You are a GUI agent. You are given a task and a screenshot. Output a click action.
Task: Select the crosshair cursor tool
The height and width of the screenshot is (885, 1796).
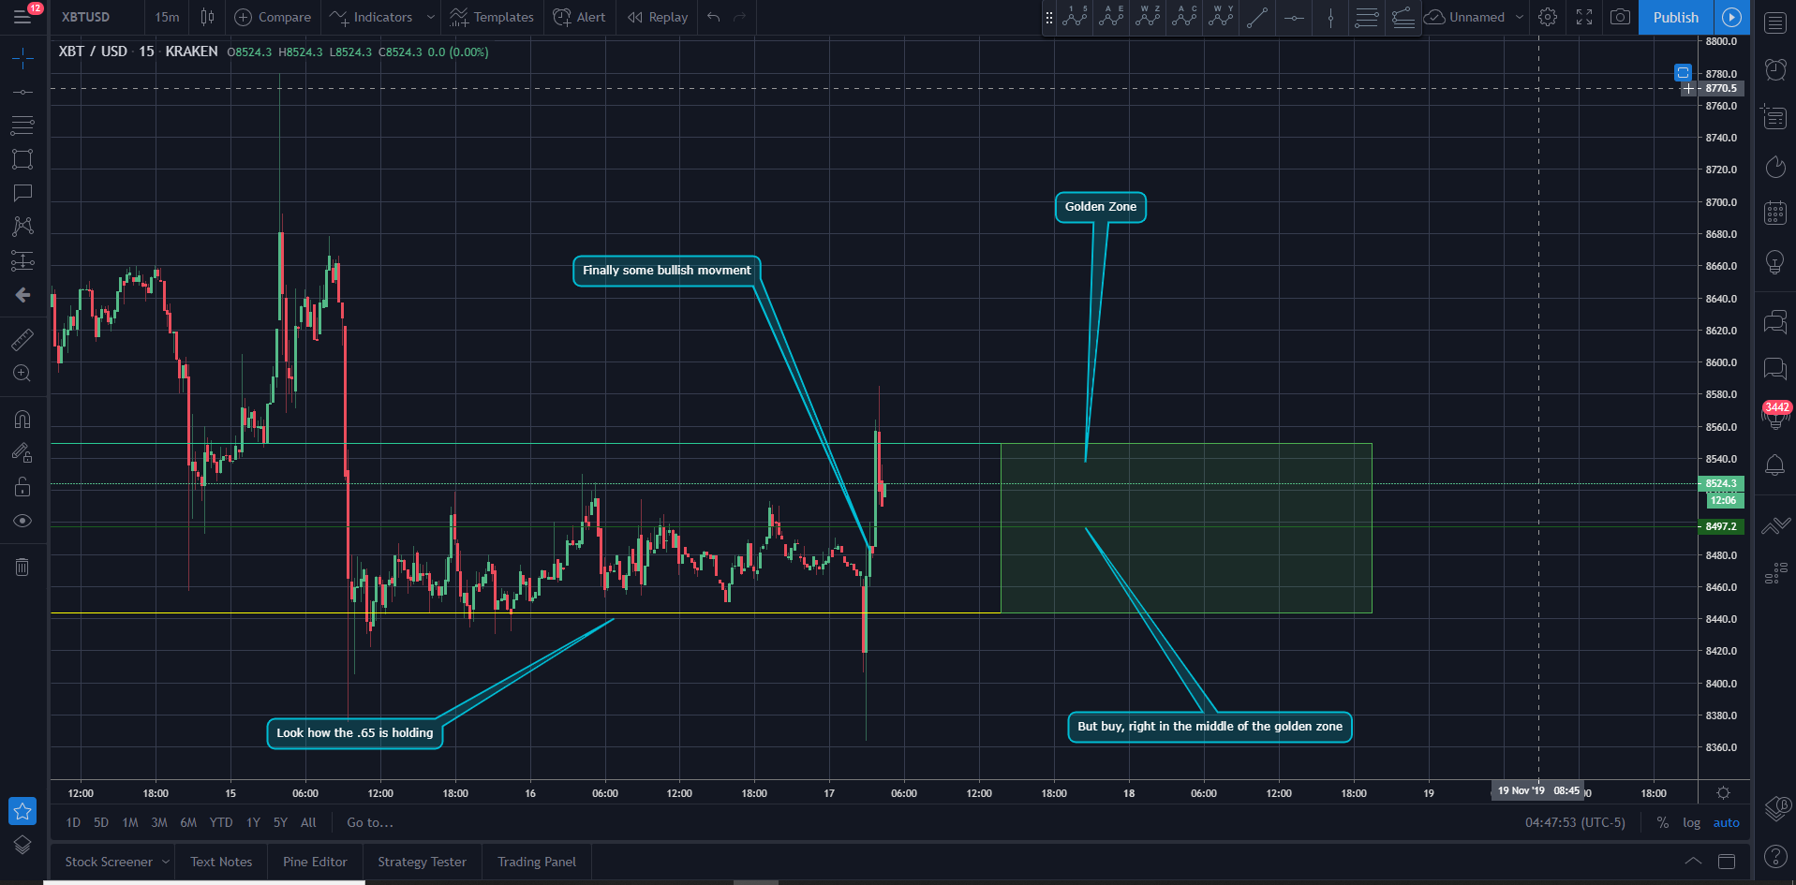click(22, 59)
